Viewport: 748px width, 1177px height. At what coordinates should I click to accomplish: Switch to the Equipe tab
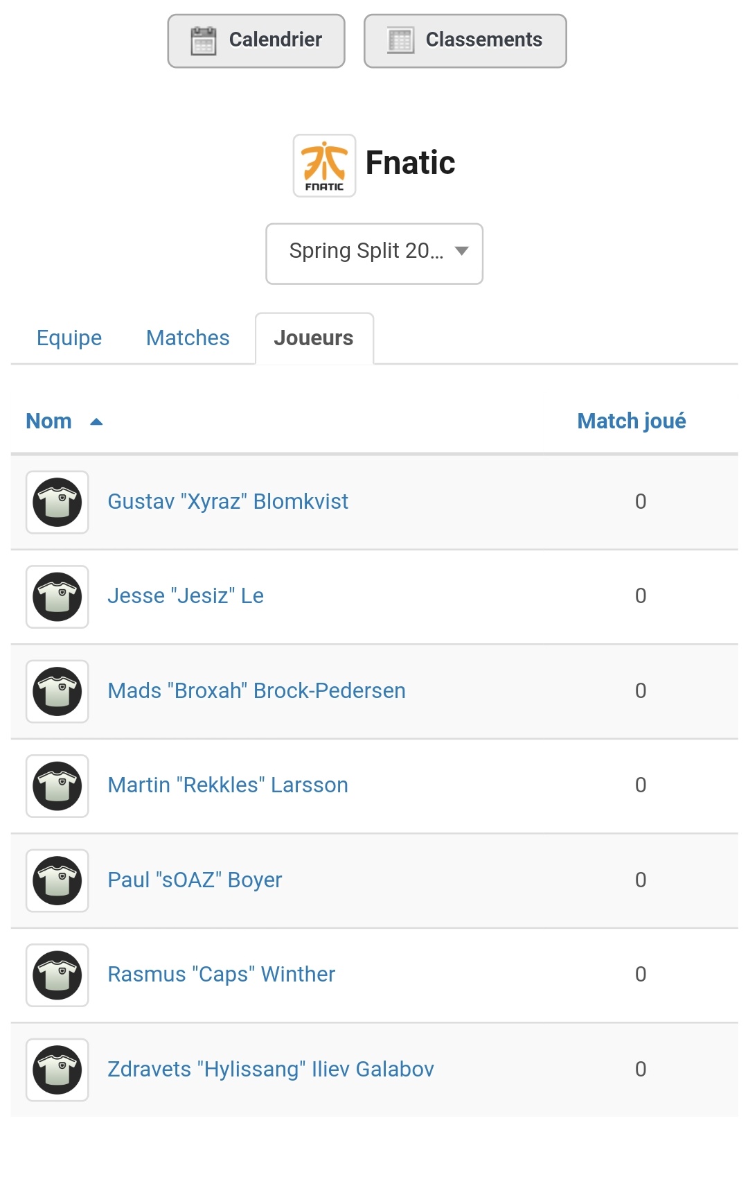pyautogui.click(x=69, y=338)
